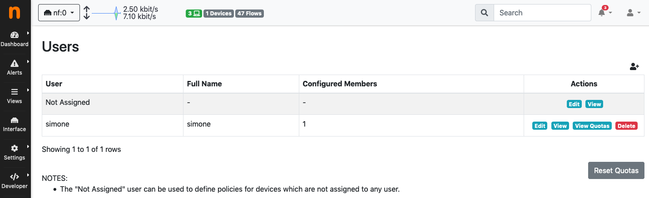
Task: Click the add user icon
Action: [x=634, y=66]
